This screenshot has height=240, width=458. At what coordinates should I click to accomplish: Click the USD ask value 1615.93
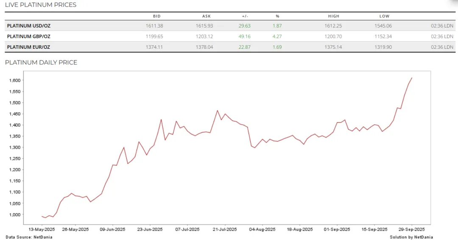[204, 26]
